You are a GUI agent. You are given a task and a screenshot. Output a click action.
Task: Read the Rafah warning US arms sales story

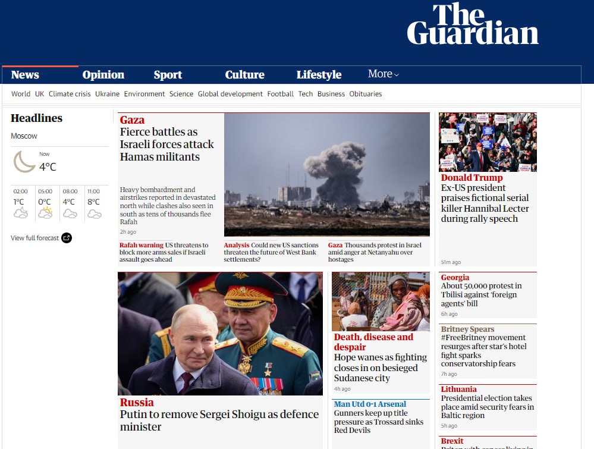(164, 252)
